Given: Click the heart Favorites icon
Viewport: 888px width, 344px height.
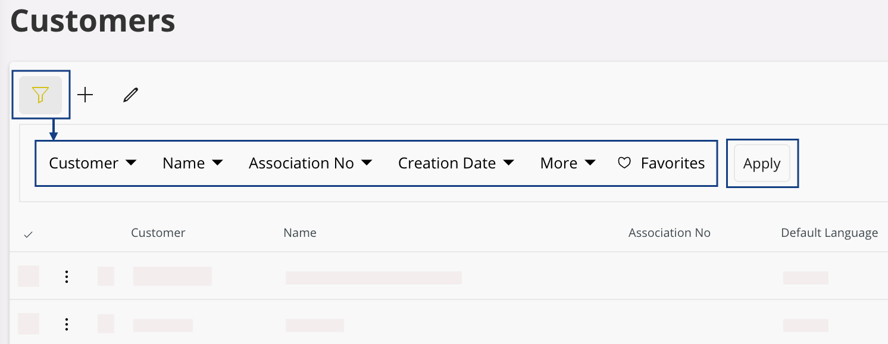Looking at the screenshot, I should coord(624,163).
